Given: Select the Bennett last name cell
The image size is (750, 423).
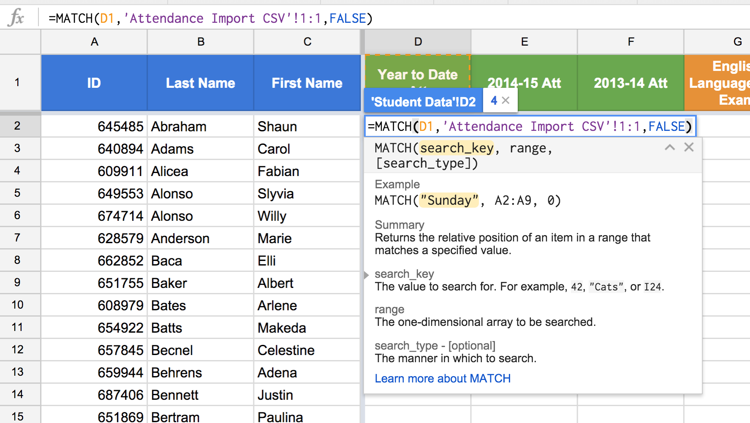Looking at the screenshot, I should tap(201, 395).
